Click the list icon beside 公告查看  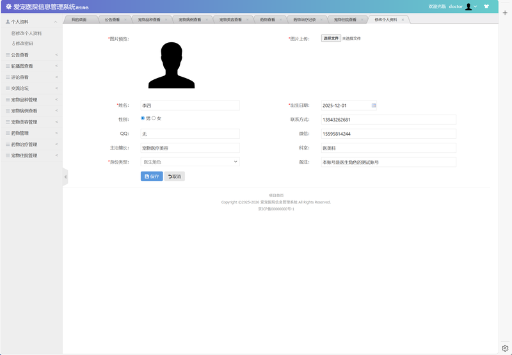click(8, 55)
